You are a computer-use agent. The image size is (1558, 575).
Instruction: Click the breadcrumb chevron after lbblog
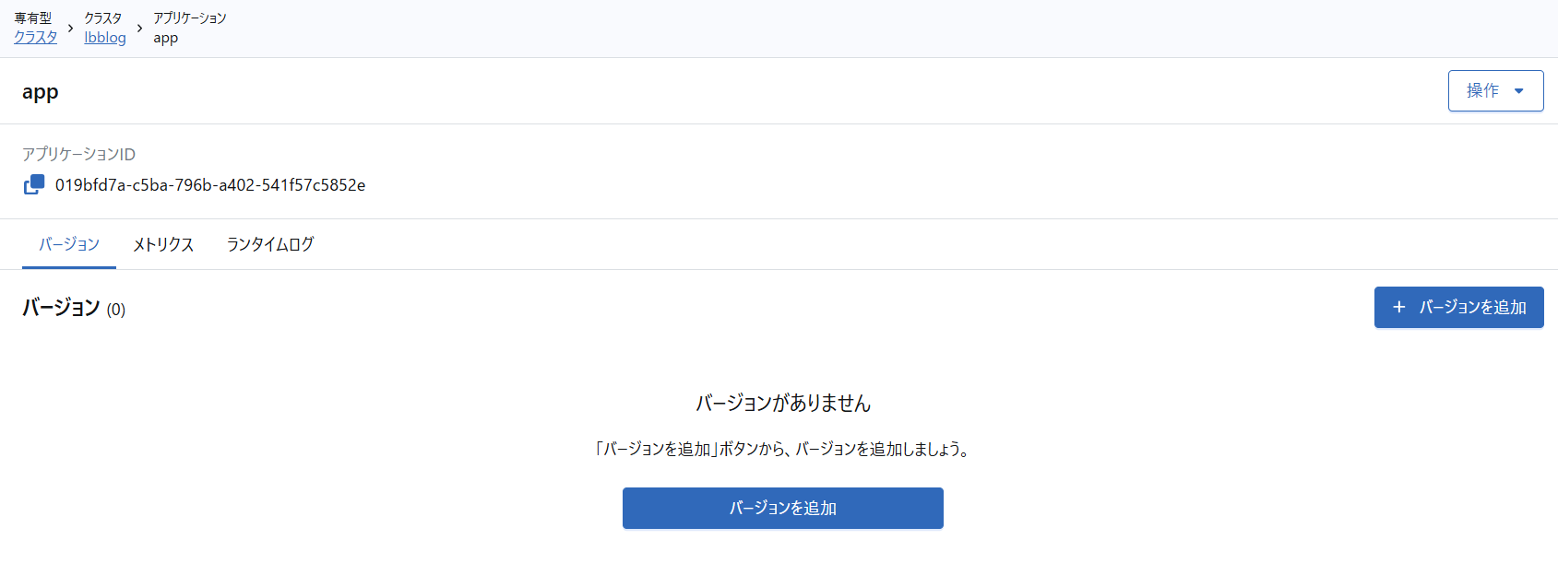coord(140,29)
